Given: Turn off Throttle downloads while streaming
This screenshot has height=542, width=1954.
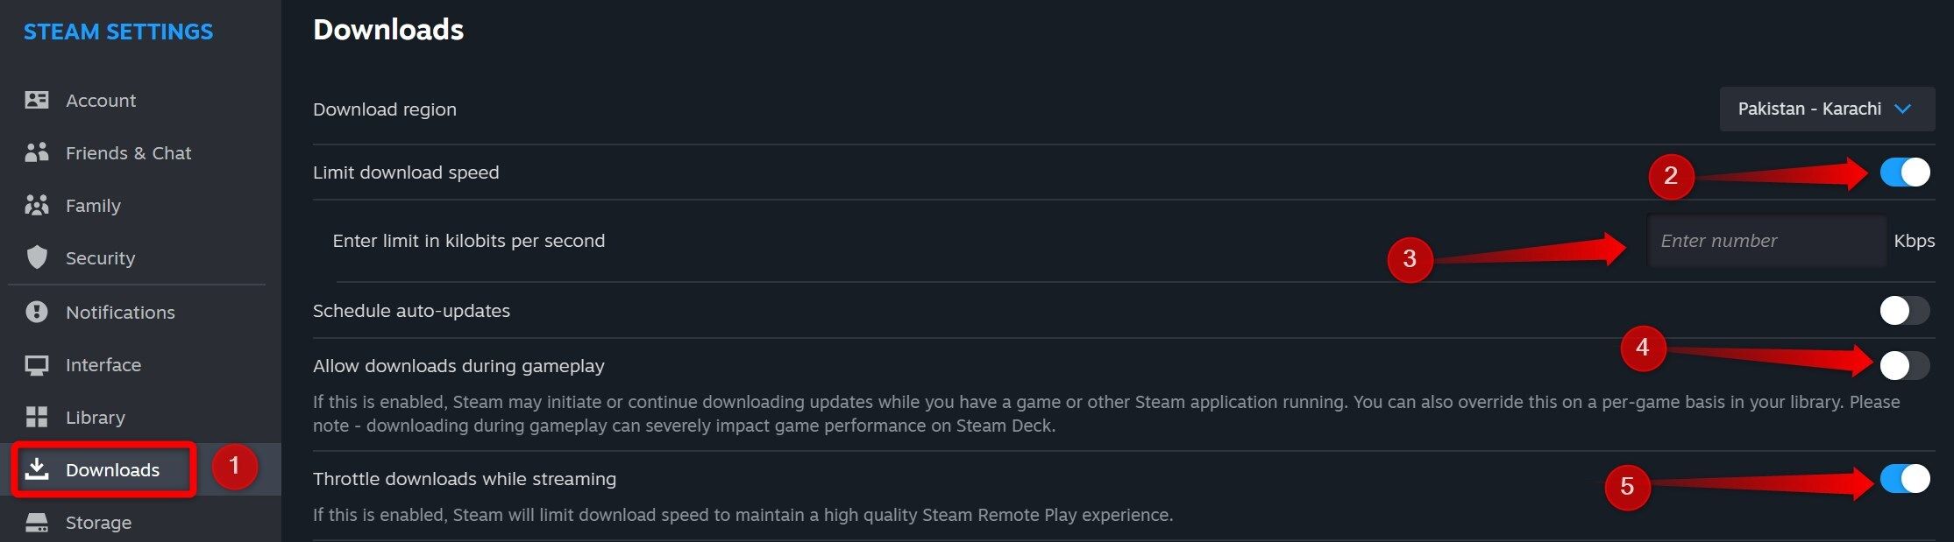Looking at the screenshot, I should pos(1904,479).
